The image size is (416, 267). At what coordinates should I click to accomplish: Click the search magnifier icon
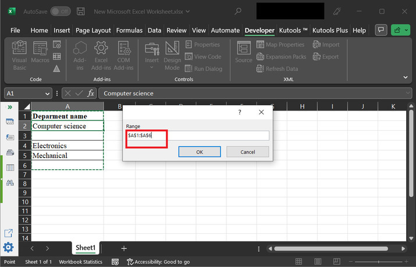(x=238, y=12)
